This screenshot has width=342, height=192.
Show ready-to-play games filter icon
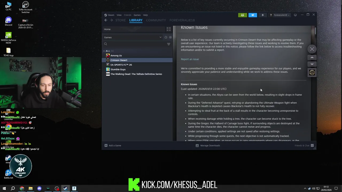coord(170,37)
